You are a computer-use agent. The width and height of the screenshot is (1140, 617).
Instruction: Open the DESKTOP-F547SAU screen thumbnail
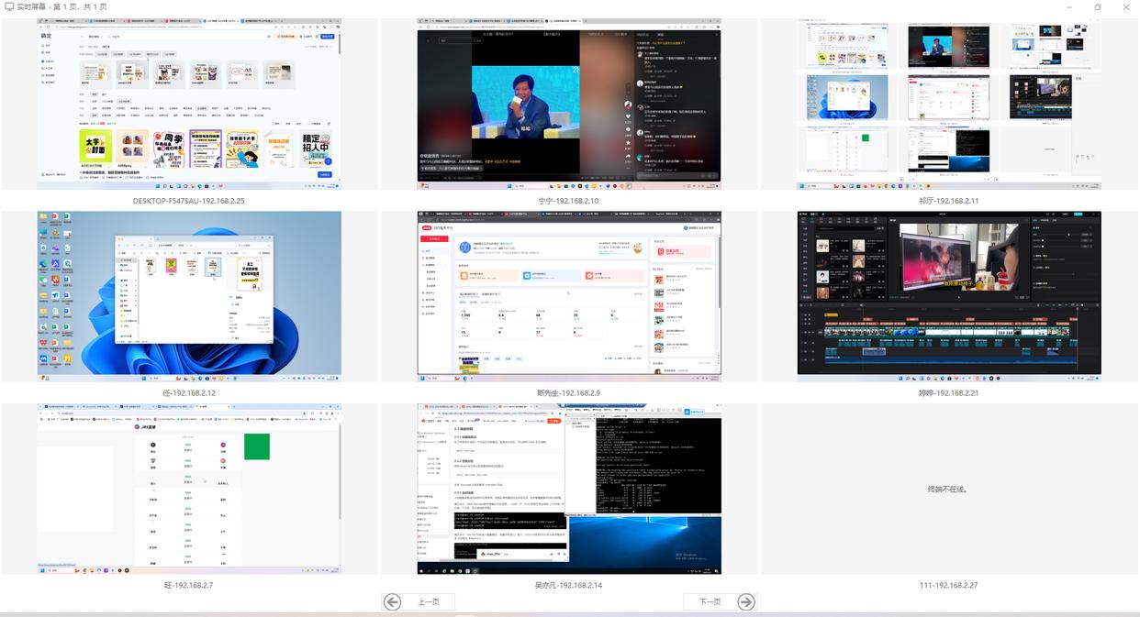[189, 104]
